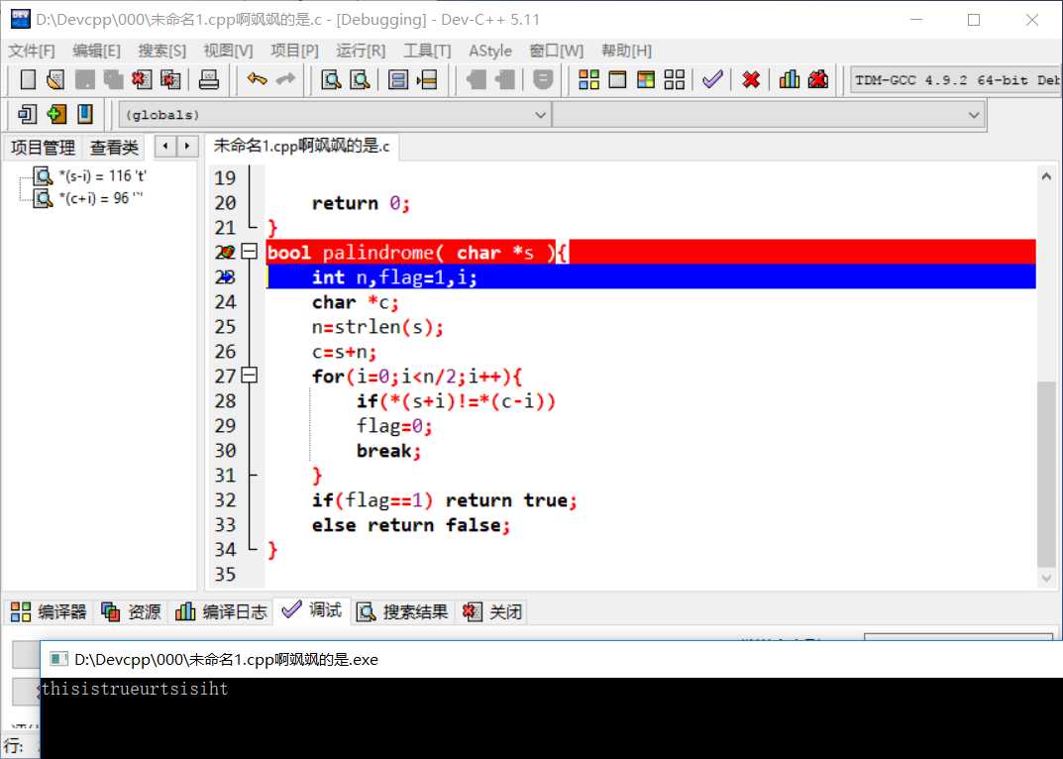Open the 运行[R] menu
Screen dimensions: 1063x759
(361, 51)
